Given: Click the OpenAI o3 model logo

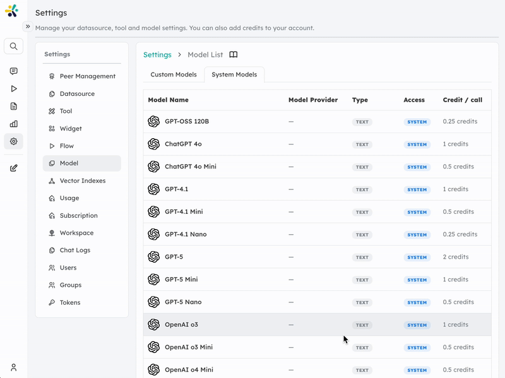Looking at the screenshot, I should [153, 324].
